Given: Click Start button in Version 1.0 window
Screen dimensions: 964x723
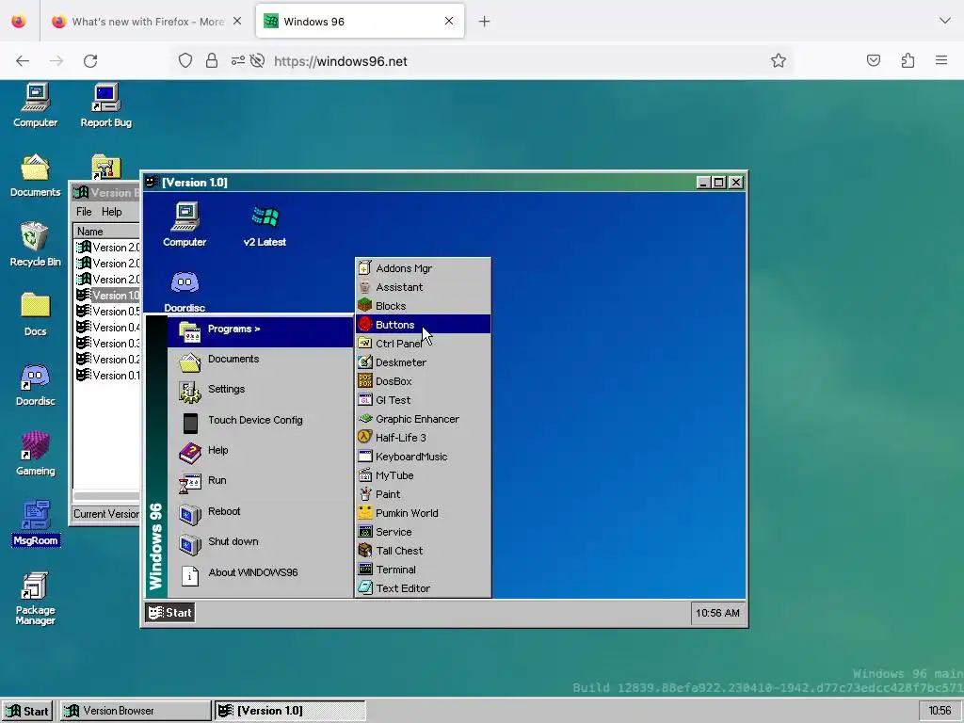Looking at the screenshot, I should [170, 612].
